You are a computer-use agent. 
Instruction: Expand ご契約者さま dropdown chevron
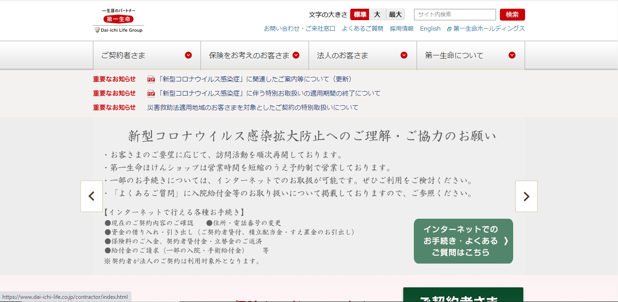[188, 55]
